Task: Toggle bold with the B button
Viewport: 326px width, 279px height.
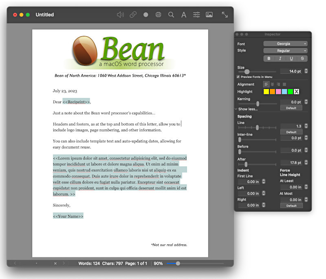Action: [269, 58]
